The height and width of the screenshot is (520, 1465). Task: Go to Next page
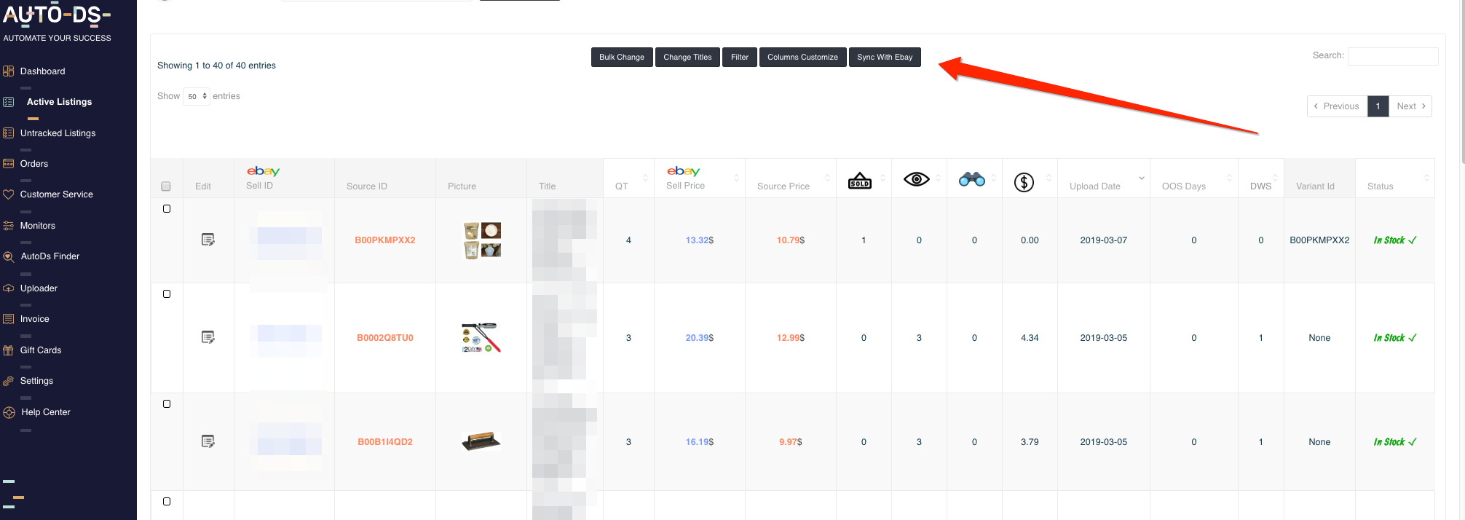(1410, 106)
